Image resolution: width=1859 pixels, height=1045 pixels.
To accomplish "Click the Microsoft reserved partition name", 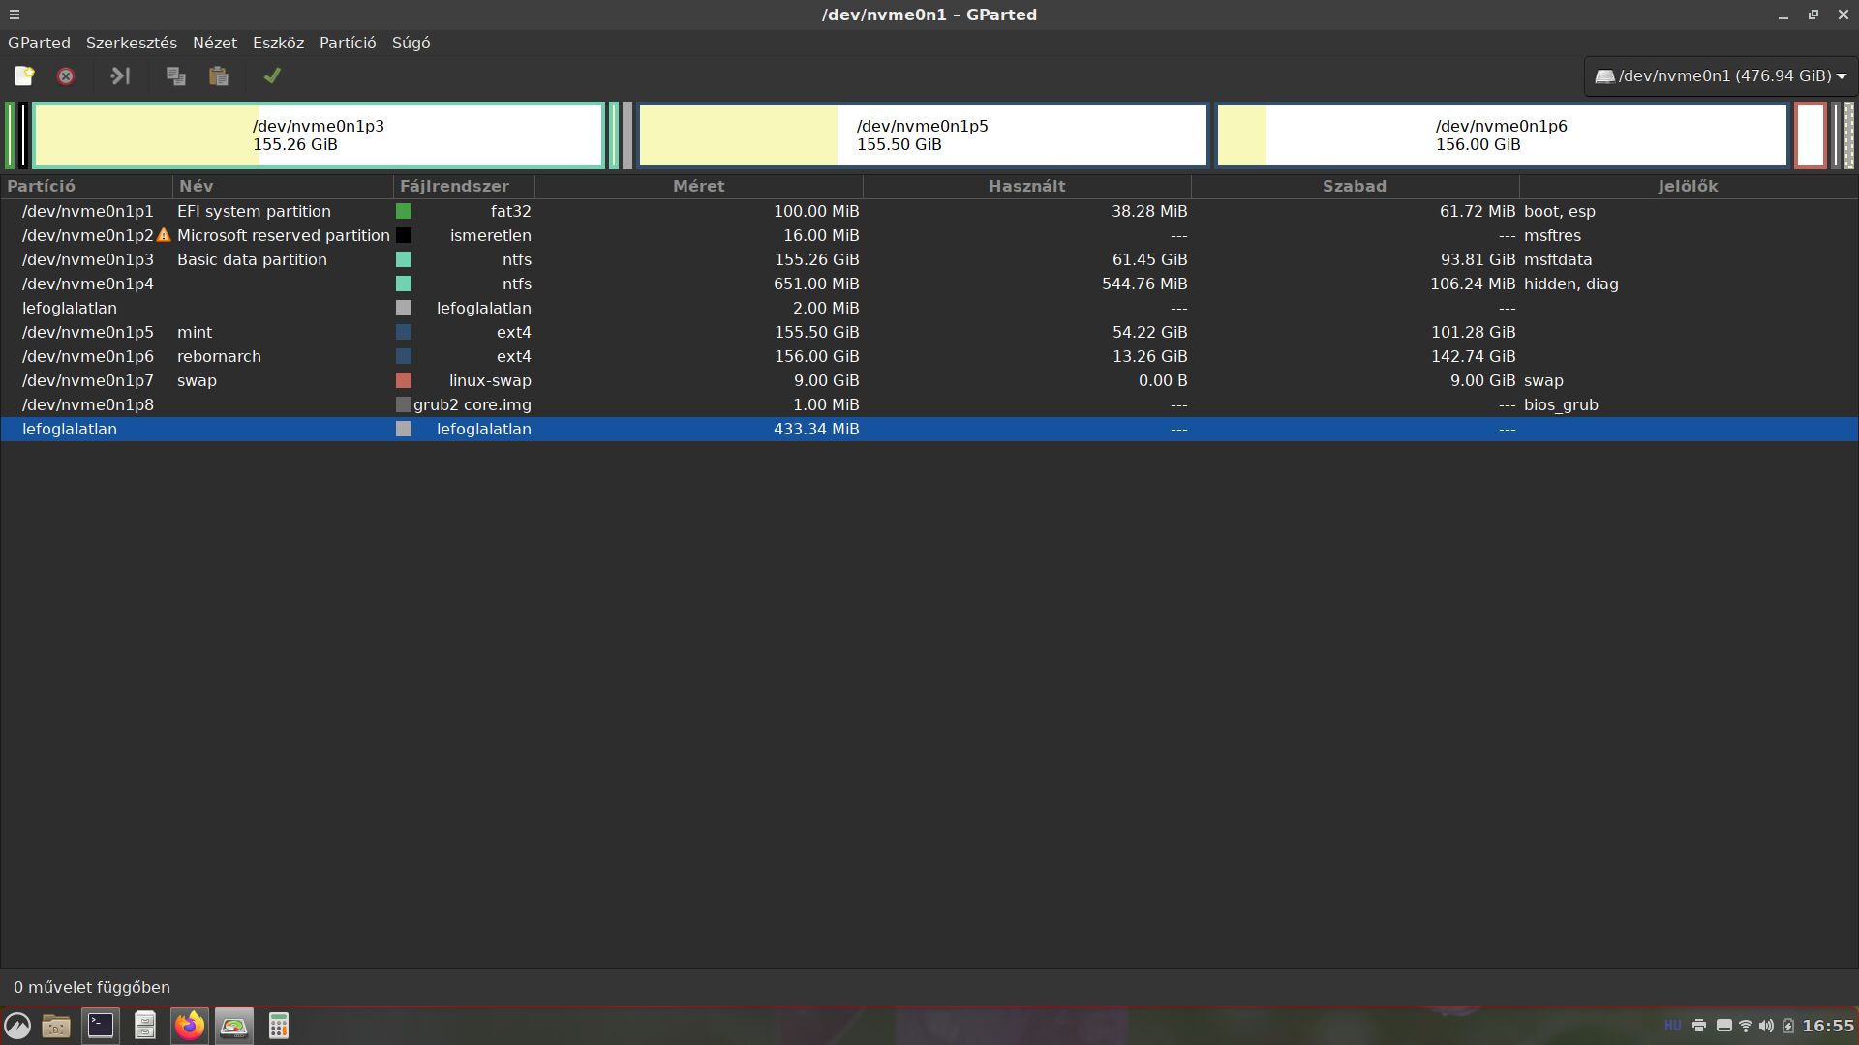I will click(x=283, y=235).
